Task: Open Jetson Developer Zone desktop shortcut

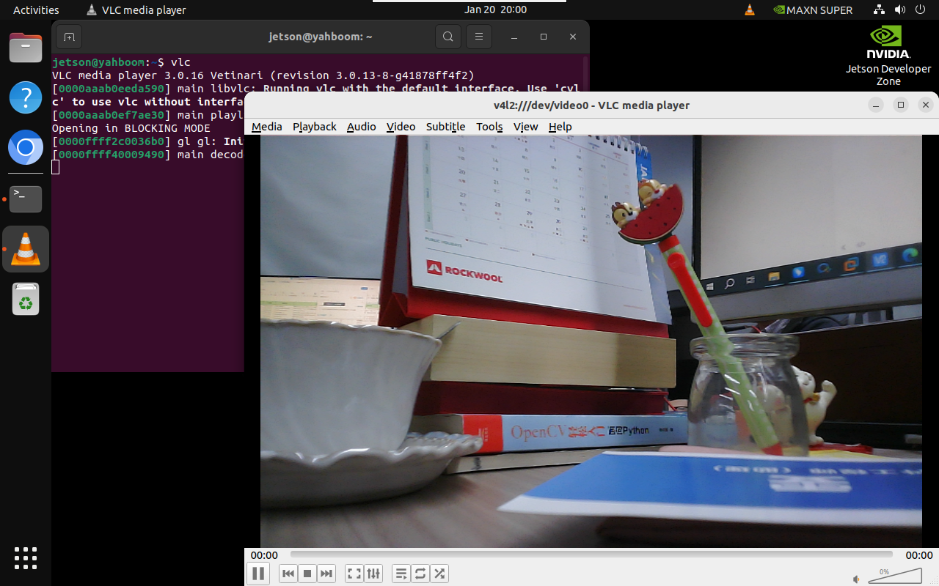Action: coord(888,56)
